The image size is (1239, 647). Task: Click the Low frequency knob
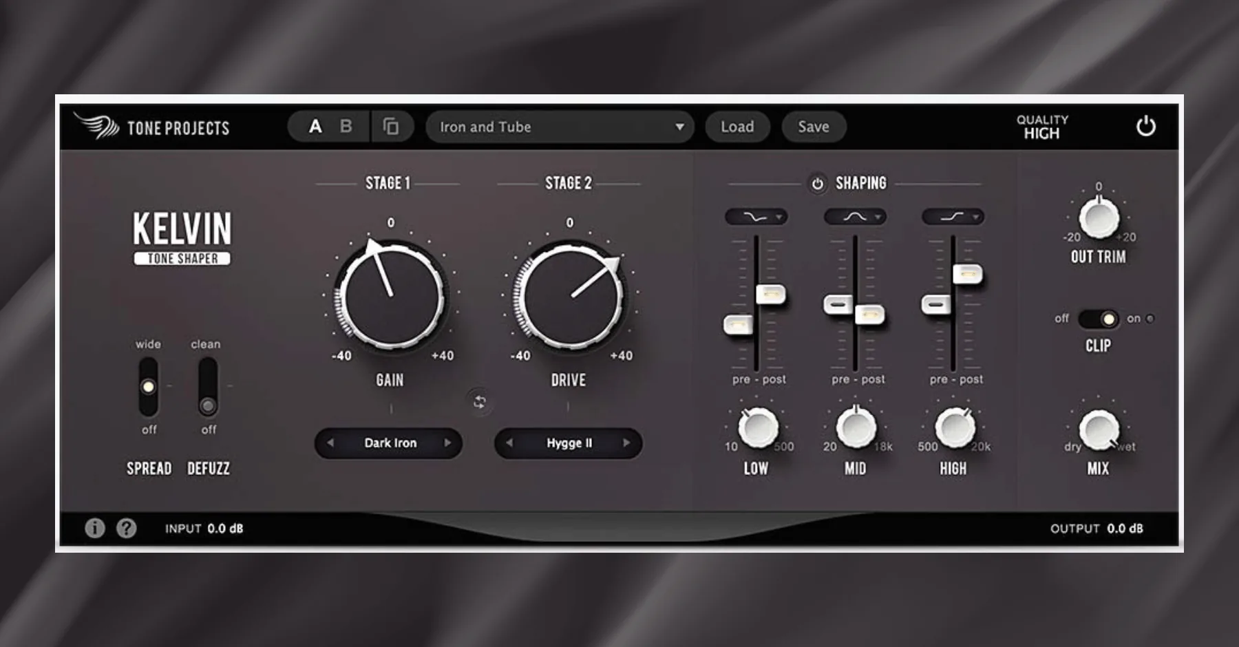point(757,427)
